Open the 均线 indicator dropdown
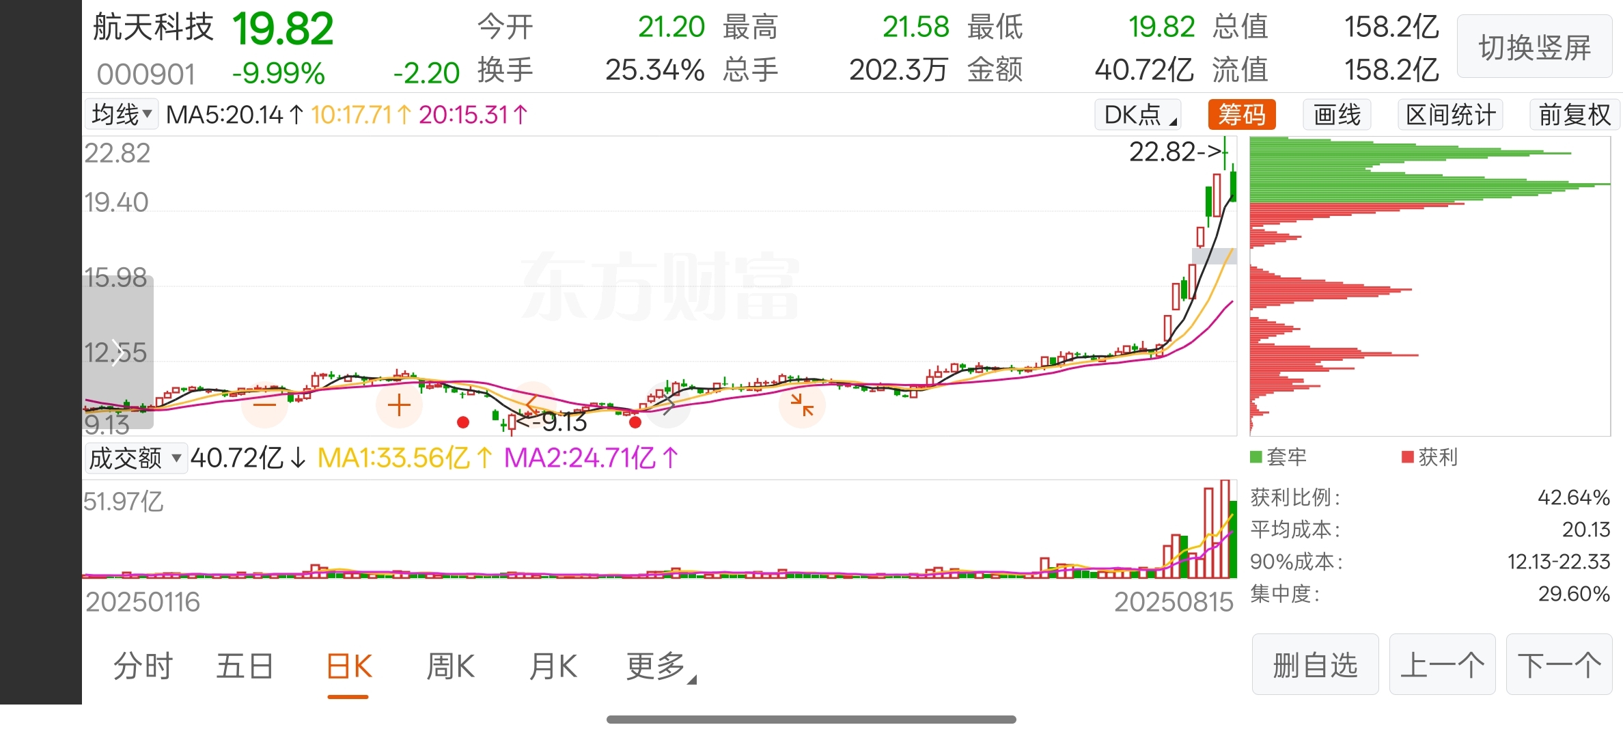The height and width of the screenshot is (738, 1623). pyautogui.click(x=122, y=114)
